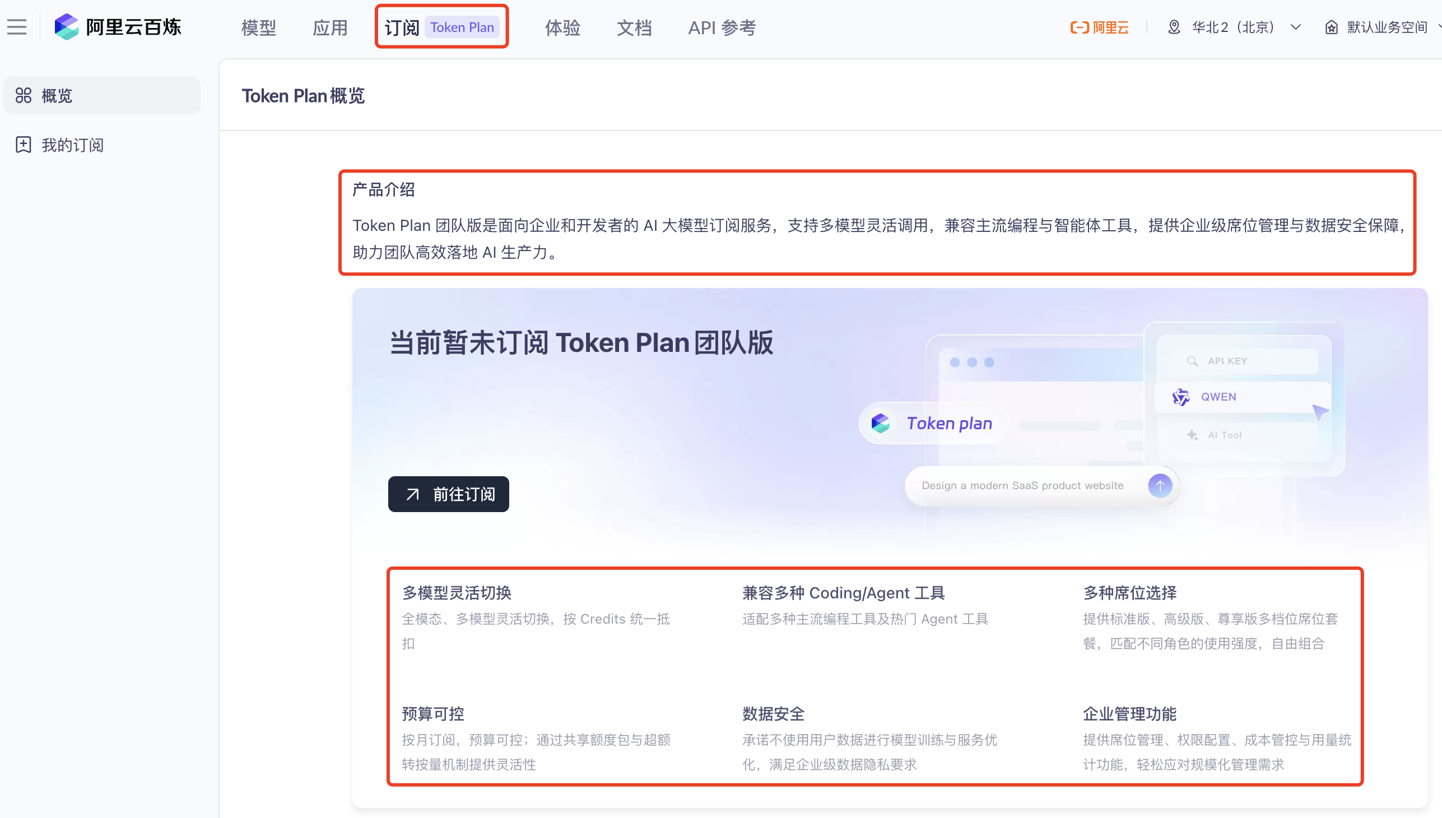Open 我的订阅 from the sidebar
The image size is (1442, 818).
[72, 145]
